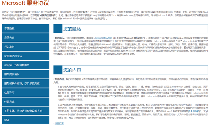Select 您的内容 in the sidebar
Viewport: 214px width, 125px height.
[x=26, y=38]
